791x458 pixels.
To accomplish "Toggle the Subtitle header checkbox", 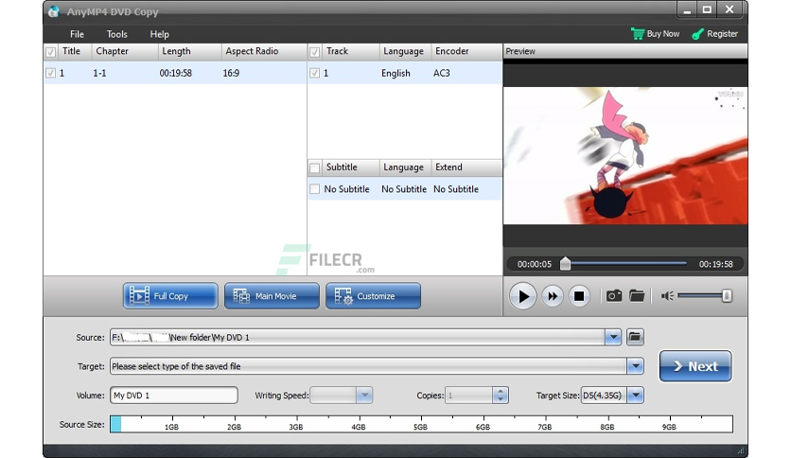I will click(x=315, y=167).
